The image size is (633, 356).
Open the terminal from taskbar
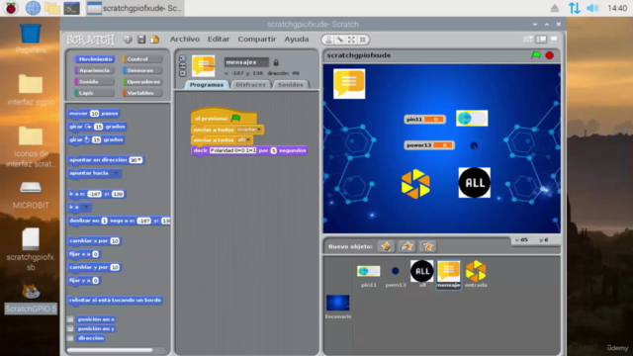coord(71,8)
